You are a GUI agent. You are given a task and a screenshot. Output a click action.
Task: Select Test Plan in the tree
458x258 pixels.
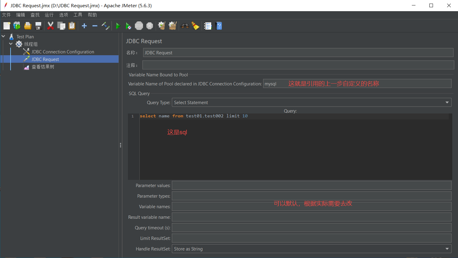(x=25, y=37)
